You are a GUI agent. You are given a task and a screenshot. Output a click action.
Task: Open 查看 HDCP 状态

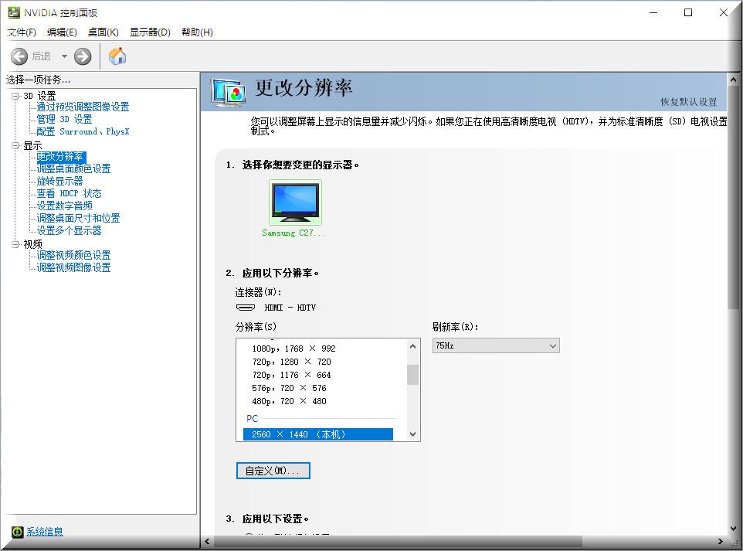coord(70,193)
